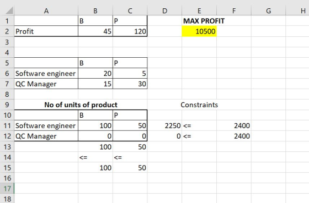
Task: Select column D header
Action: (x=164, y=11)
